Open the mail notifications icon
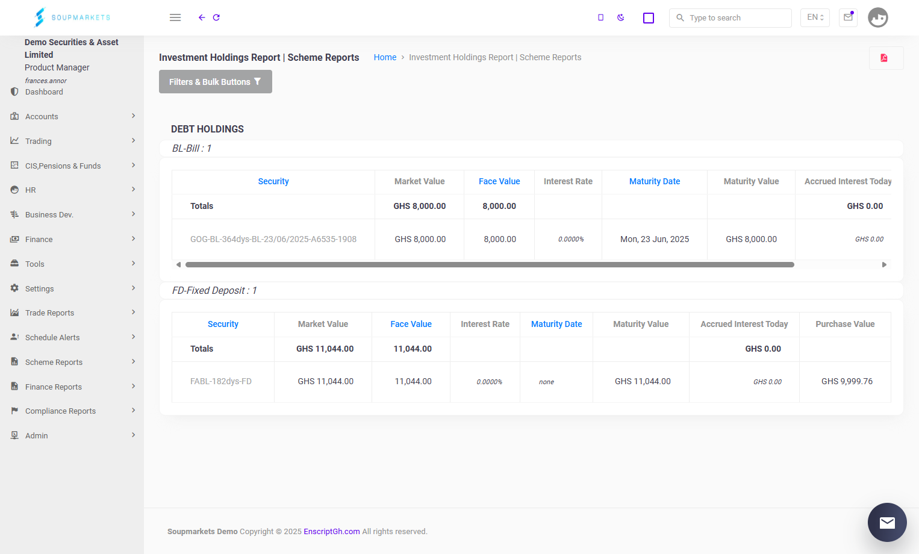This screenshot has height=554, width=919. 848,17
